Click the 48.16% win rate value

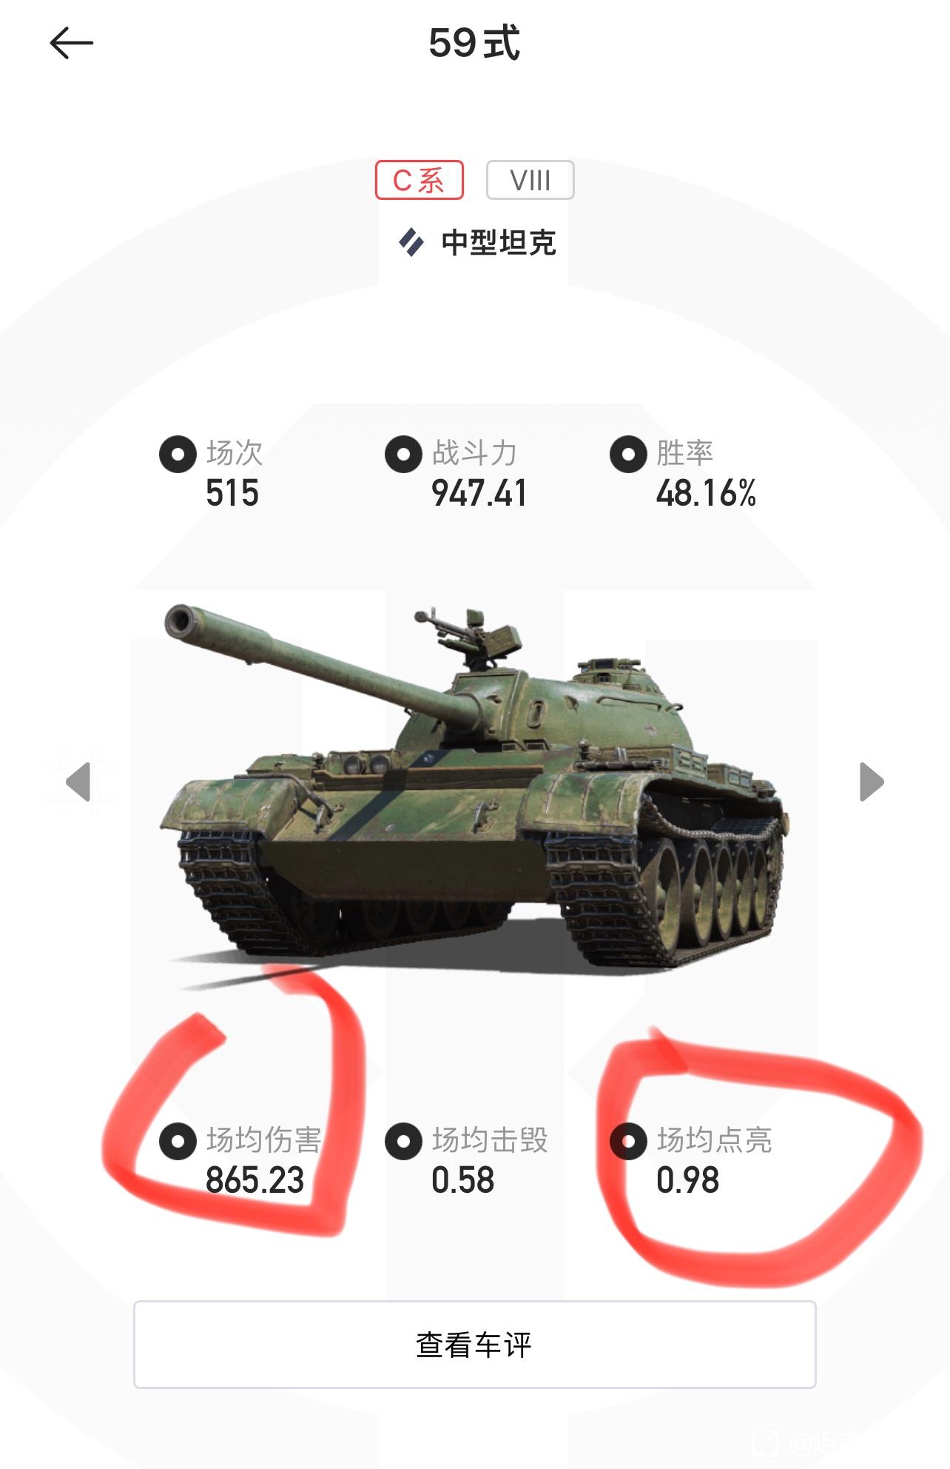[706, 493]
